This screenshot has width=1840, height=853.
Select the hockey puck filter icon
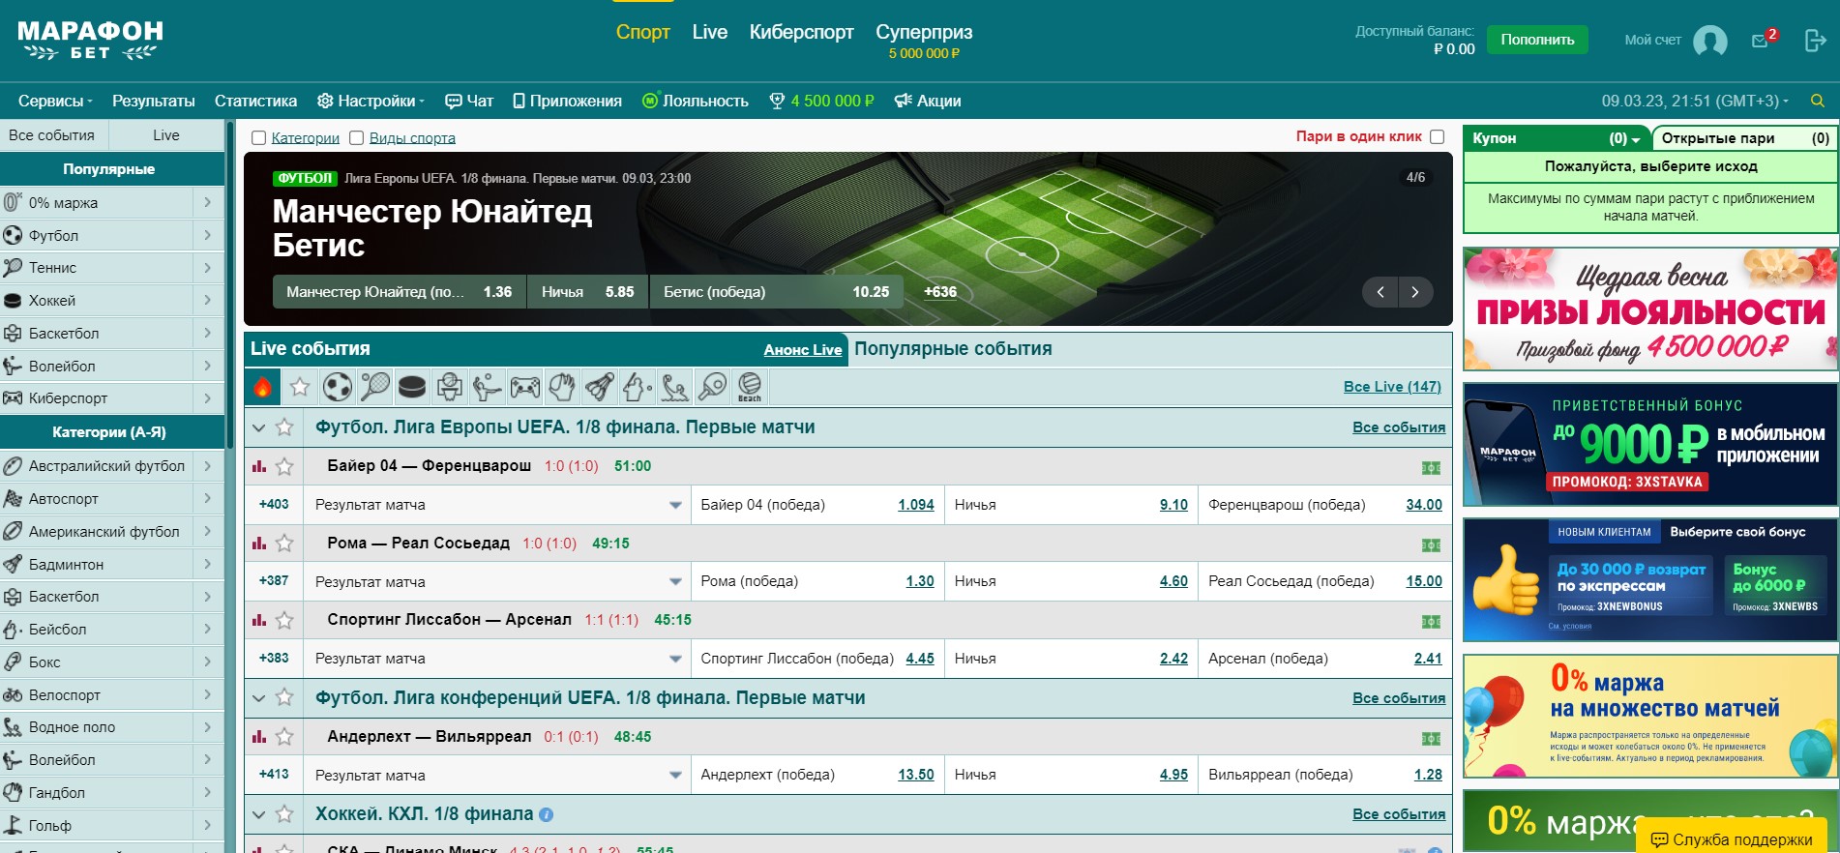[x=412, y=387]
